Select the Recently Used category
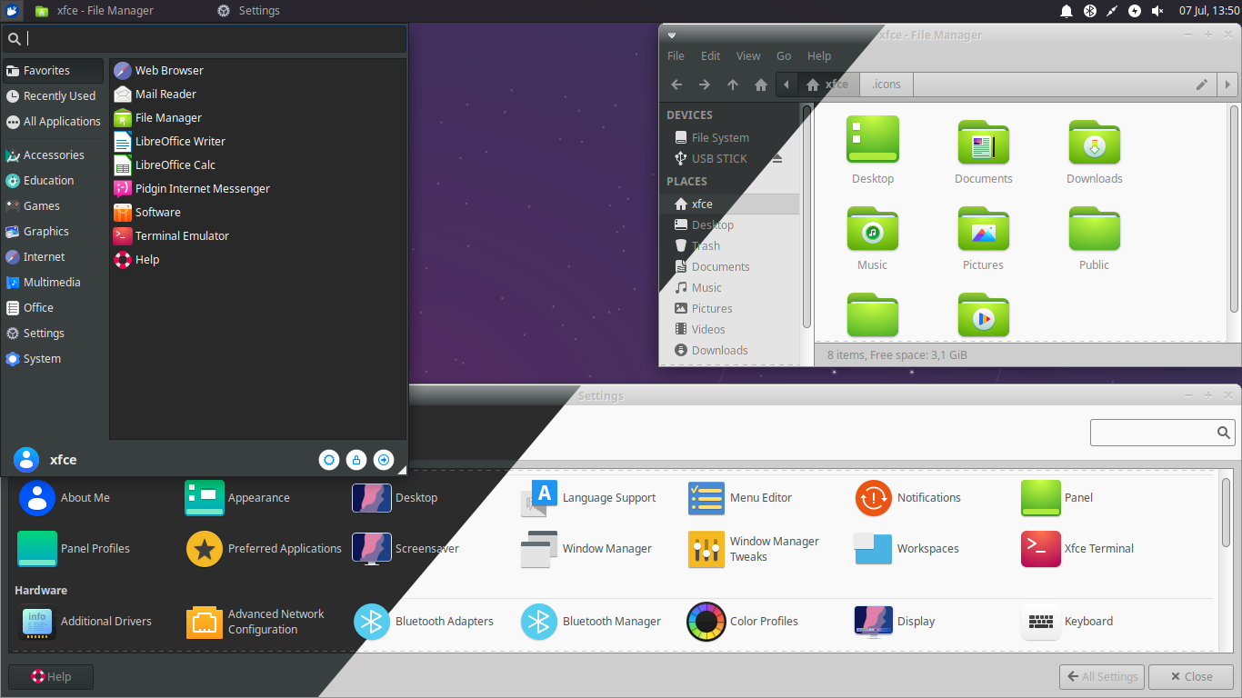Screen dimensions: 1242x698 point(54,96)
